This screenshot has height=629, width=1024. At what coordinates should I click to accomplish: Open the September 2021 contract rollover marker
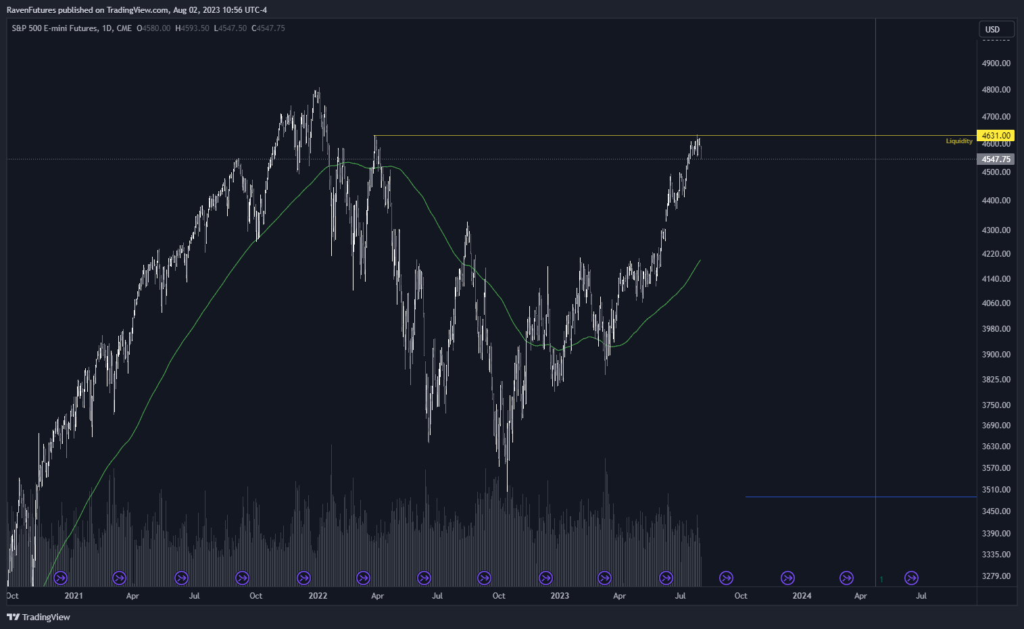click(242, 578)
